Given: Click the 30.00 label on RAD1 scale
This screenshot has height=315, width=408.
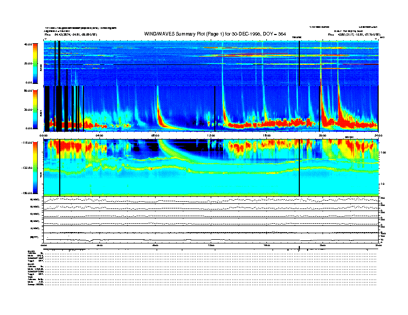Looking at the screenshot, I should coord(28,110).
